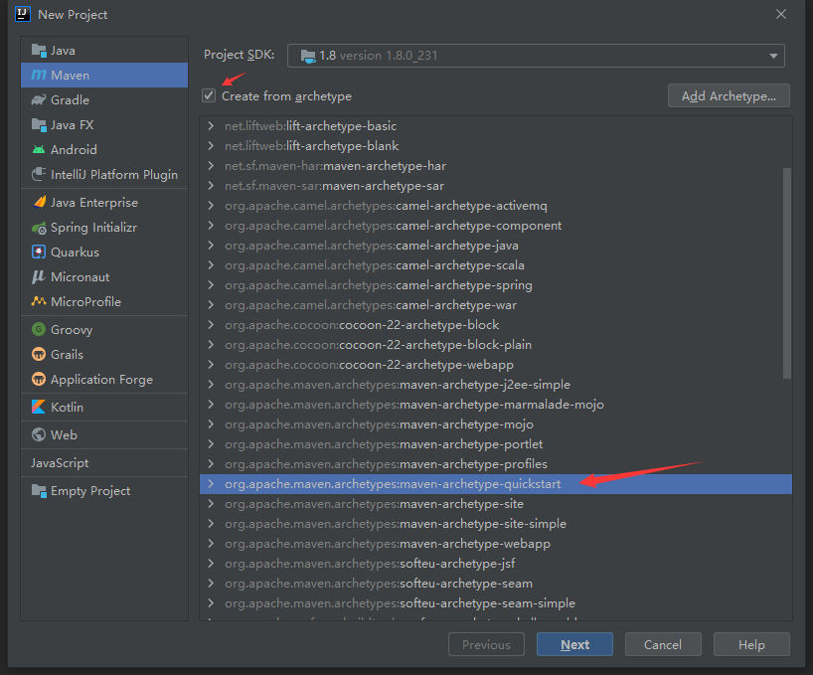
Task: Close the New Project dialog
Action: pyautogui.click(x=781, y=14)
